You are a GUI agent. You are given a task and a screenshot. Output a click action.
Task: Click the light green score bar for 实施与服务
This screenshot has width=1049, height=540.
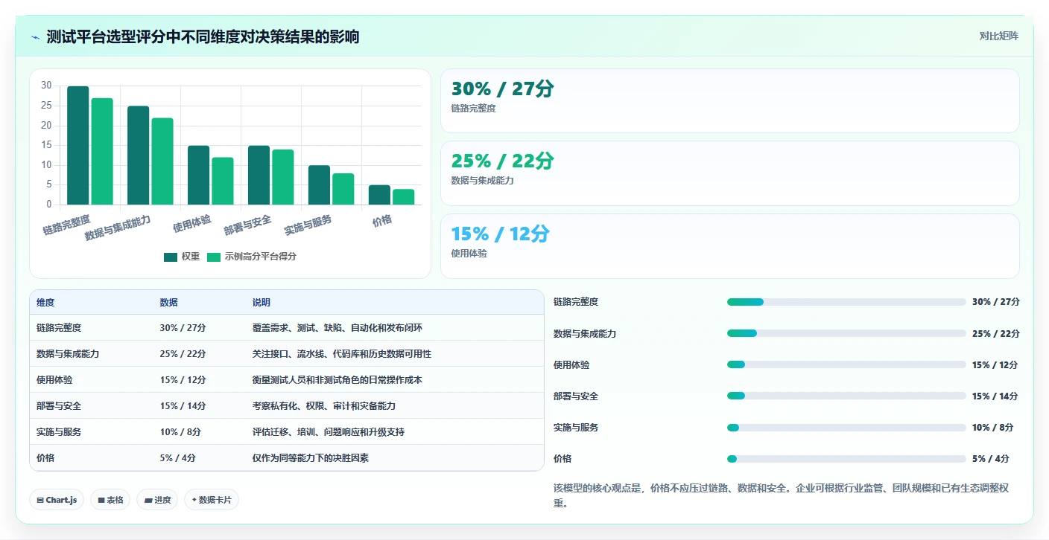(343, 189)
